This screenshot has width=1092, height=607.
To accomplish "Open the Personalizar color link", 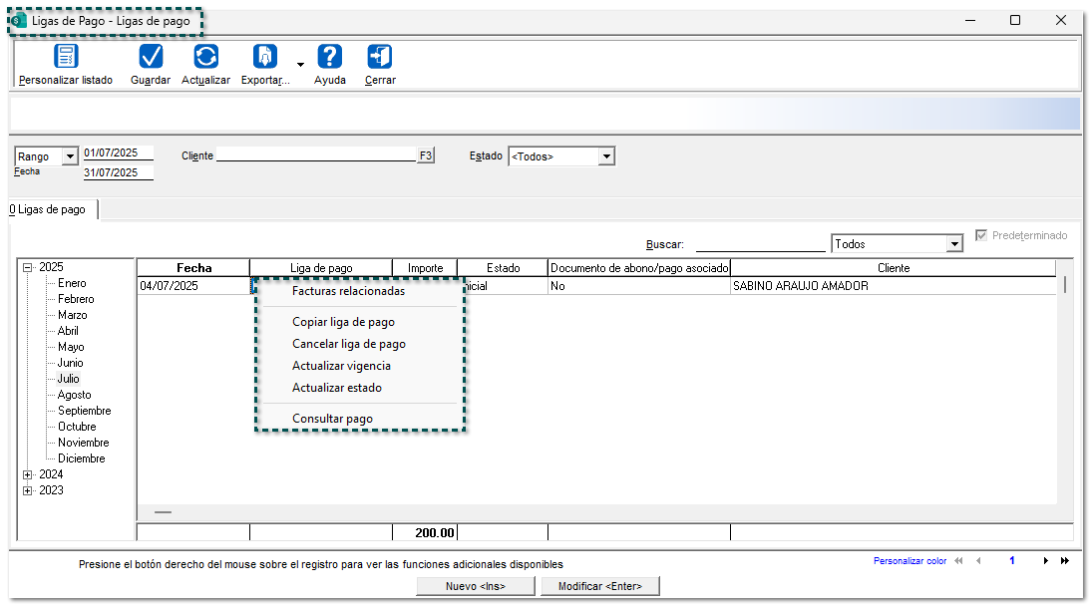I will tap(910, 561).
